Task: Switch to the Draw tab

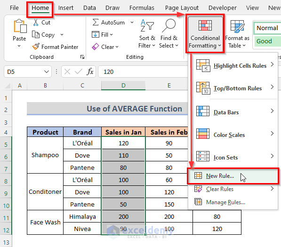Action: tap(112, 8)
